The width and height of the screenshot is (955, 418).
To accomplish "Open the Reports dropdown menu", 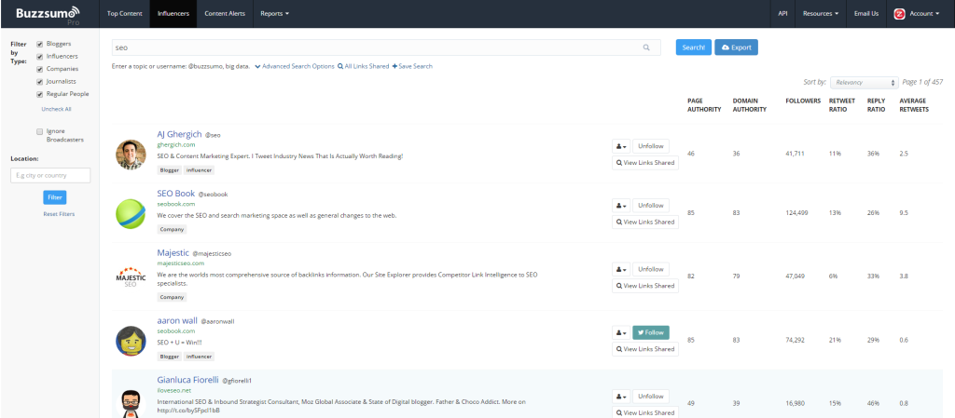I will tap(275, 13).
